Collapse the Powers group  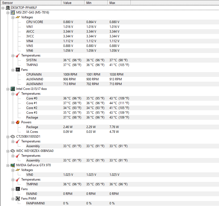click(x=13, y=122)
